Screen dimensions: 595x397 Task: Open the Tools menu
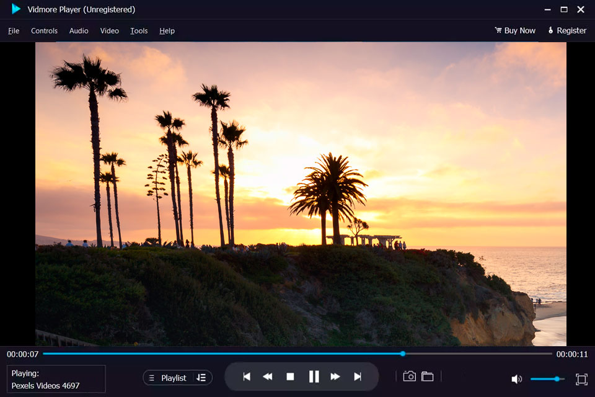click(x=139, y=31)
